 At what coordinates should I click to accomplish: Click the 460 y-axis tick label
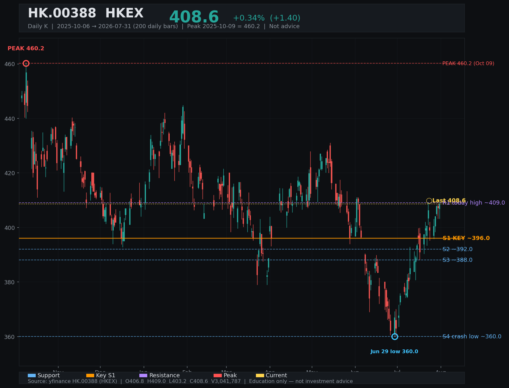pyautogui.click(x=9, y=64)
